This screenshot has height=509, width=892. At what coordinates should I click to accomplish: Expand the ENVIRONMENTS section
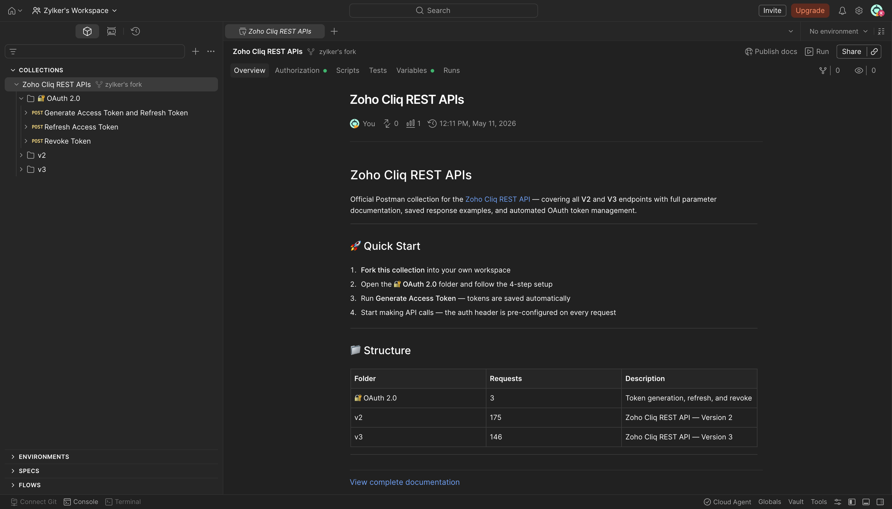pyautogui.click(x=13, y=457)
